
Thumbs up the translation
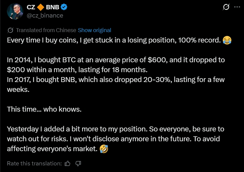pyautogui.click(x=67, y=163)
